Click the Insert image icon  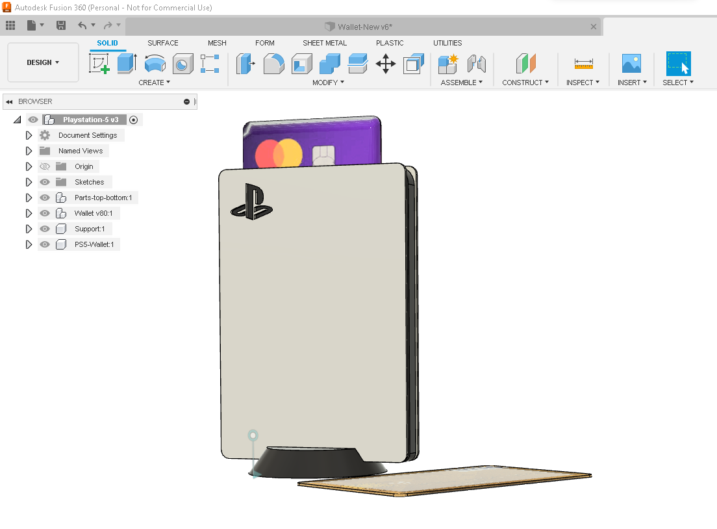(x=631, y=63)
